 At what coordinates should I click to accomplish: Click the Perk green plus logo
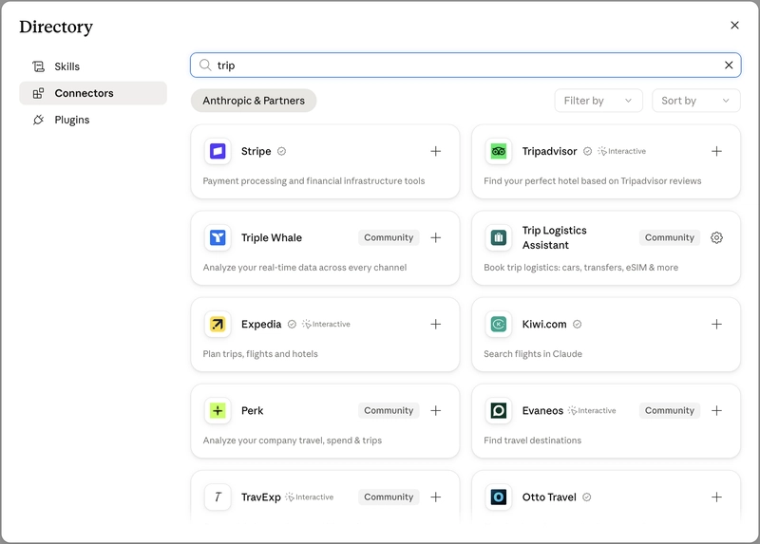click(x=218, y=410)
